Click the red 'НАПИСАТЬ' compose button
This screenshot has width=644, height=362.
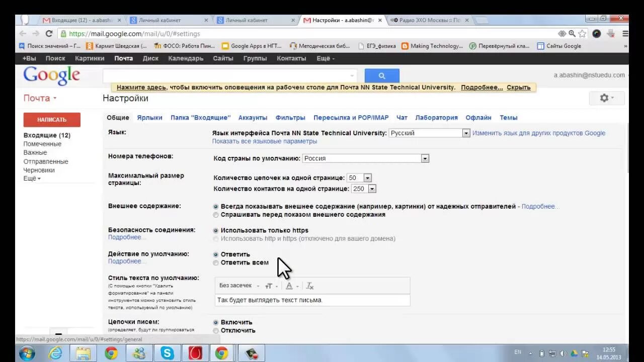pos(52,120)
